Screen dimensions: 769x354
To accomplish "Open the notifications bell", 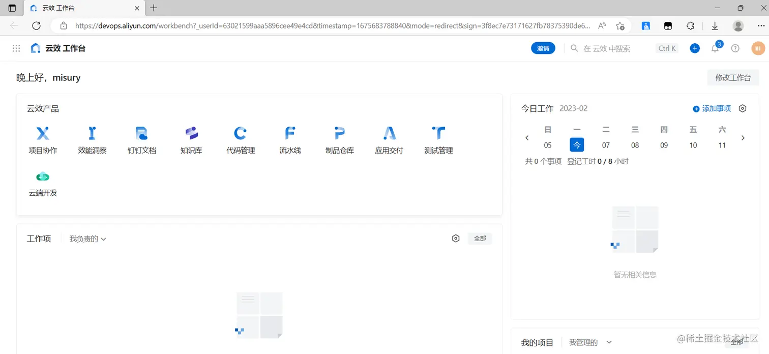I will tap(715, 48).
